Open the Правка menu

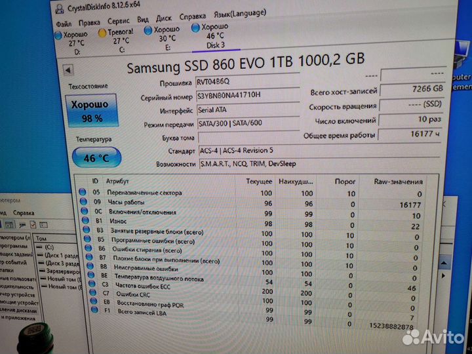point(89,22)
